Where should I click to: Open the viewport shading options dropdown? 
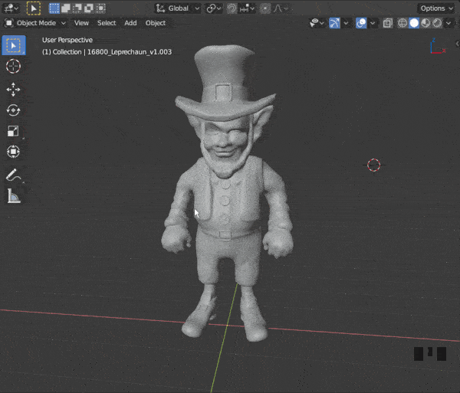pyautogui.click(x=449, y=23)
